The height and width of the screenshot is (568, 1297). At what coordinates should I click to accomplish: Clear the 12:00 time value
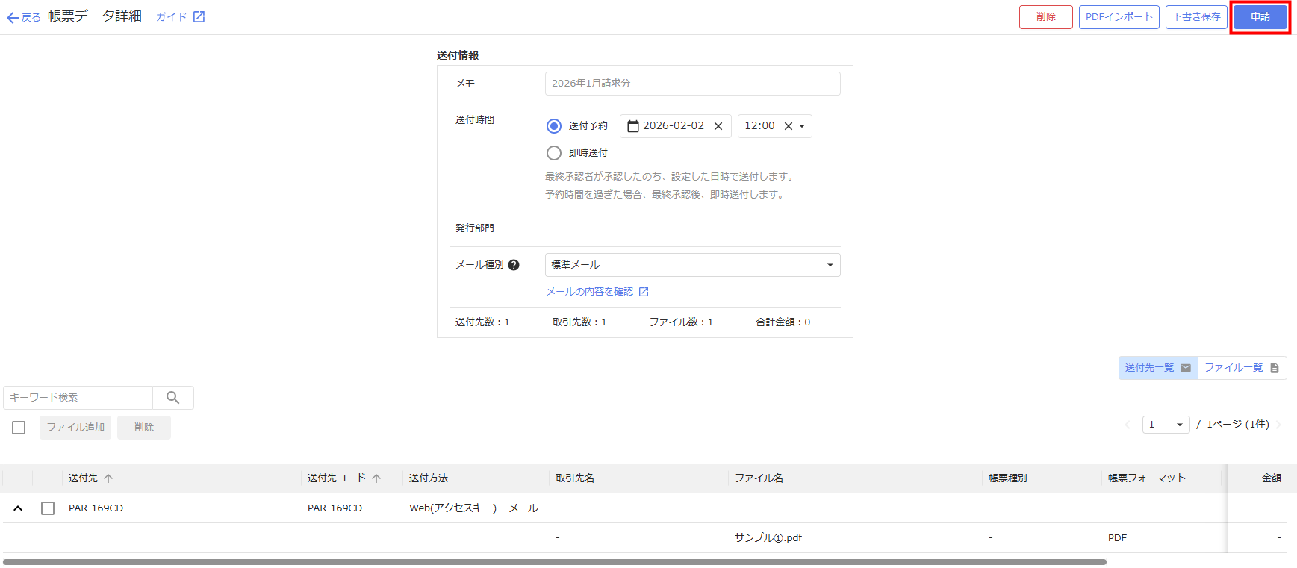788,126
